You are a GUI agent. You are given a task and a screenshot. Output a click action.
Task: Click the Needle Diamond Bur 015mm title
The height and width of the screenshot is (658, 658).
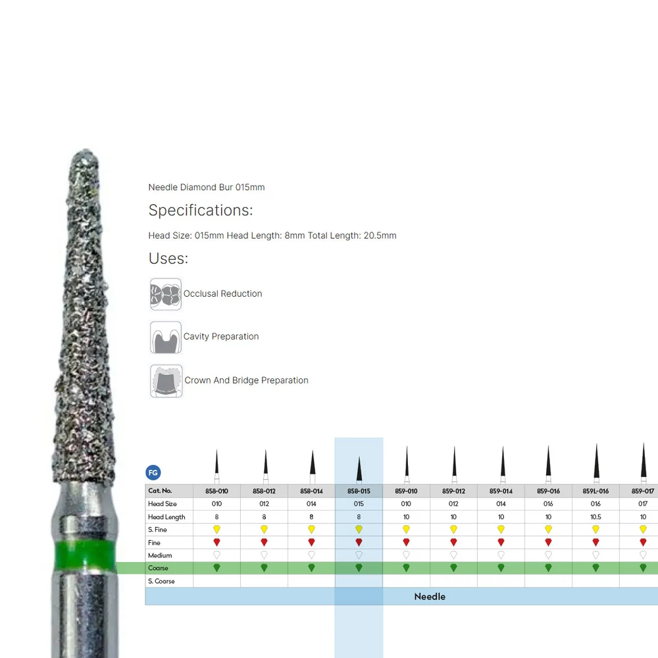(x=207, y=188)
